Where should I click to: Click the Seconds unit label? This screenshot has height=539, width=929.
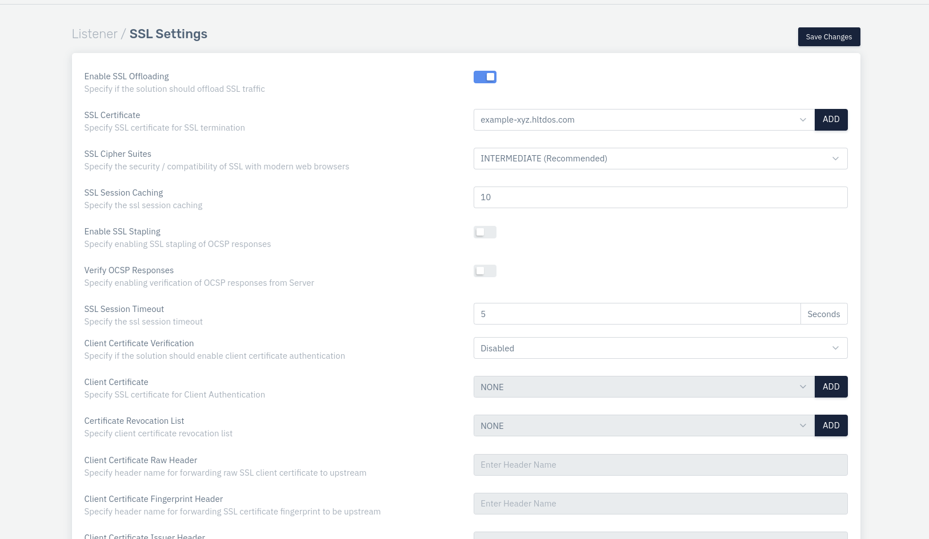tap(823, 314)
